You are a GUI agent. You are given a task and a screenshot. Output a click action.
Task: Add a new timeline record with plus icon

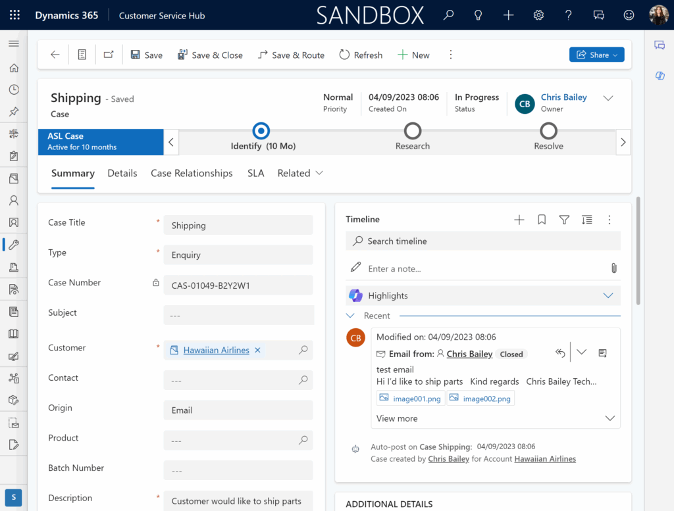pos(519,220)
